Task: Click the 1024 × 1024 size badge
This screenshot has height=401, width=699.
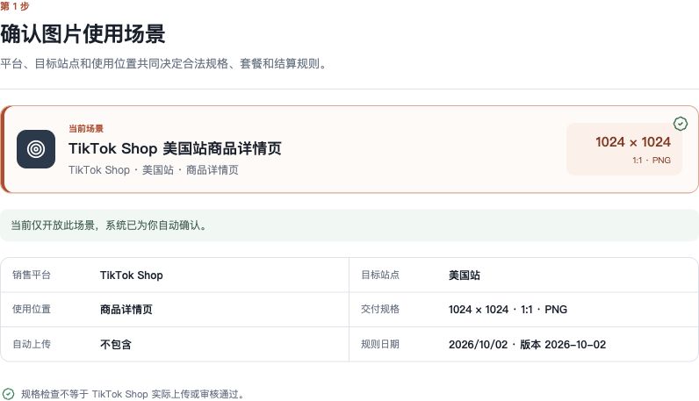Action: pyautogui.click(x=624, y=149)
